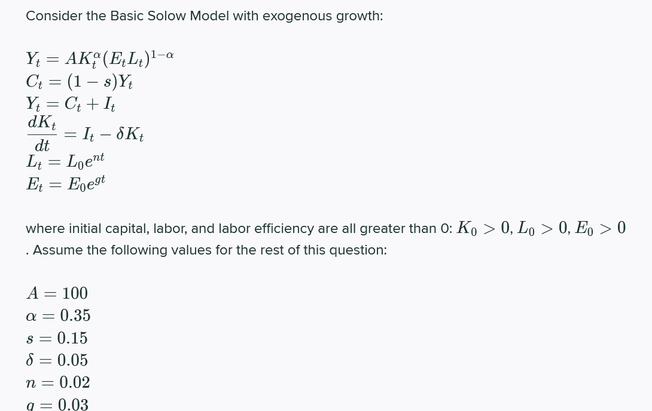Click the dK_t/dt fraction
Image resolution: width=652 pixels, height=411 pixels.
(42, 134)
